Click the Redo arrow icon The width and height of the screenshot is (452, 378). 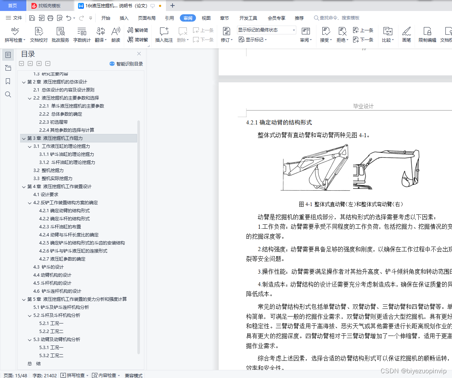(x=81, y=18)
